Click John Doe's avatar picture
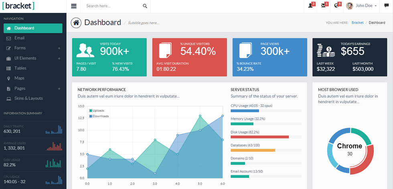 pos(350,6)
